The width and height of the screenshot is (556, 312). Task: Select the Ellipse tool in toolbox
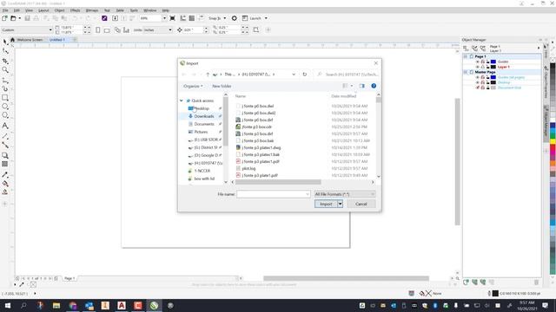tap(5, 107)
